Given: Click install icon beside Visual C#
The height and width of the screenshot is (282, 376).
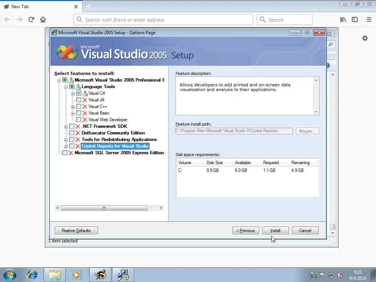Looking at the screenshot, I should (85, 93).
